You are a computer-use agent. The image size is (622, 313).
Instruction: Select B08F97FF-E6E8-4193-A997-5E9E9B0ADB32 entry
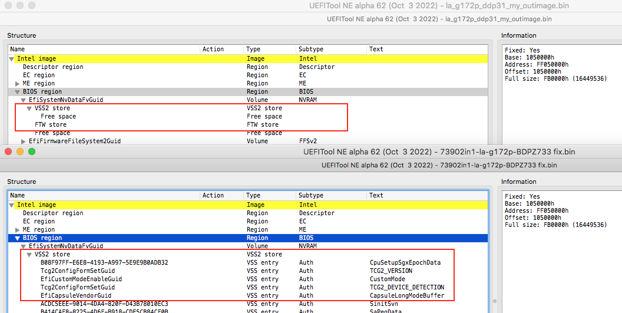[249, 263]
